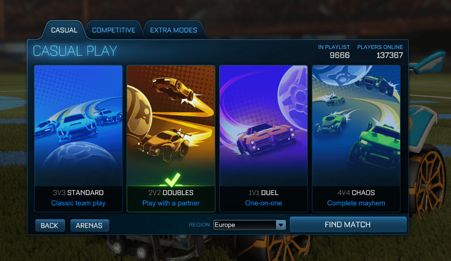Toggle the 1v1 Duel playlist card
The image size is (451, 261).
[x=264, y=139]
